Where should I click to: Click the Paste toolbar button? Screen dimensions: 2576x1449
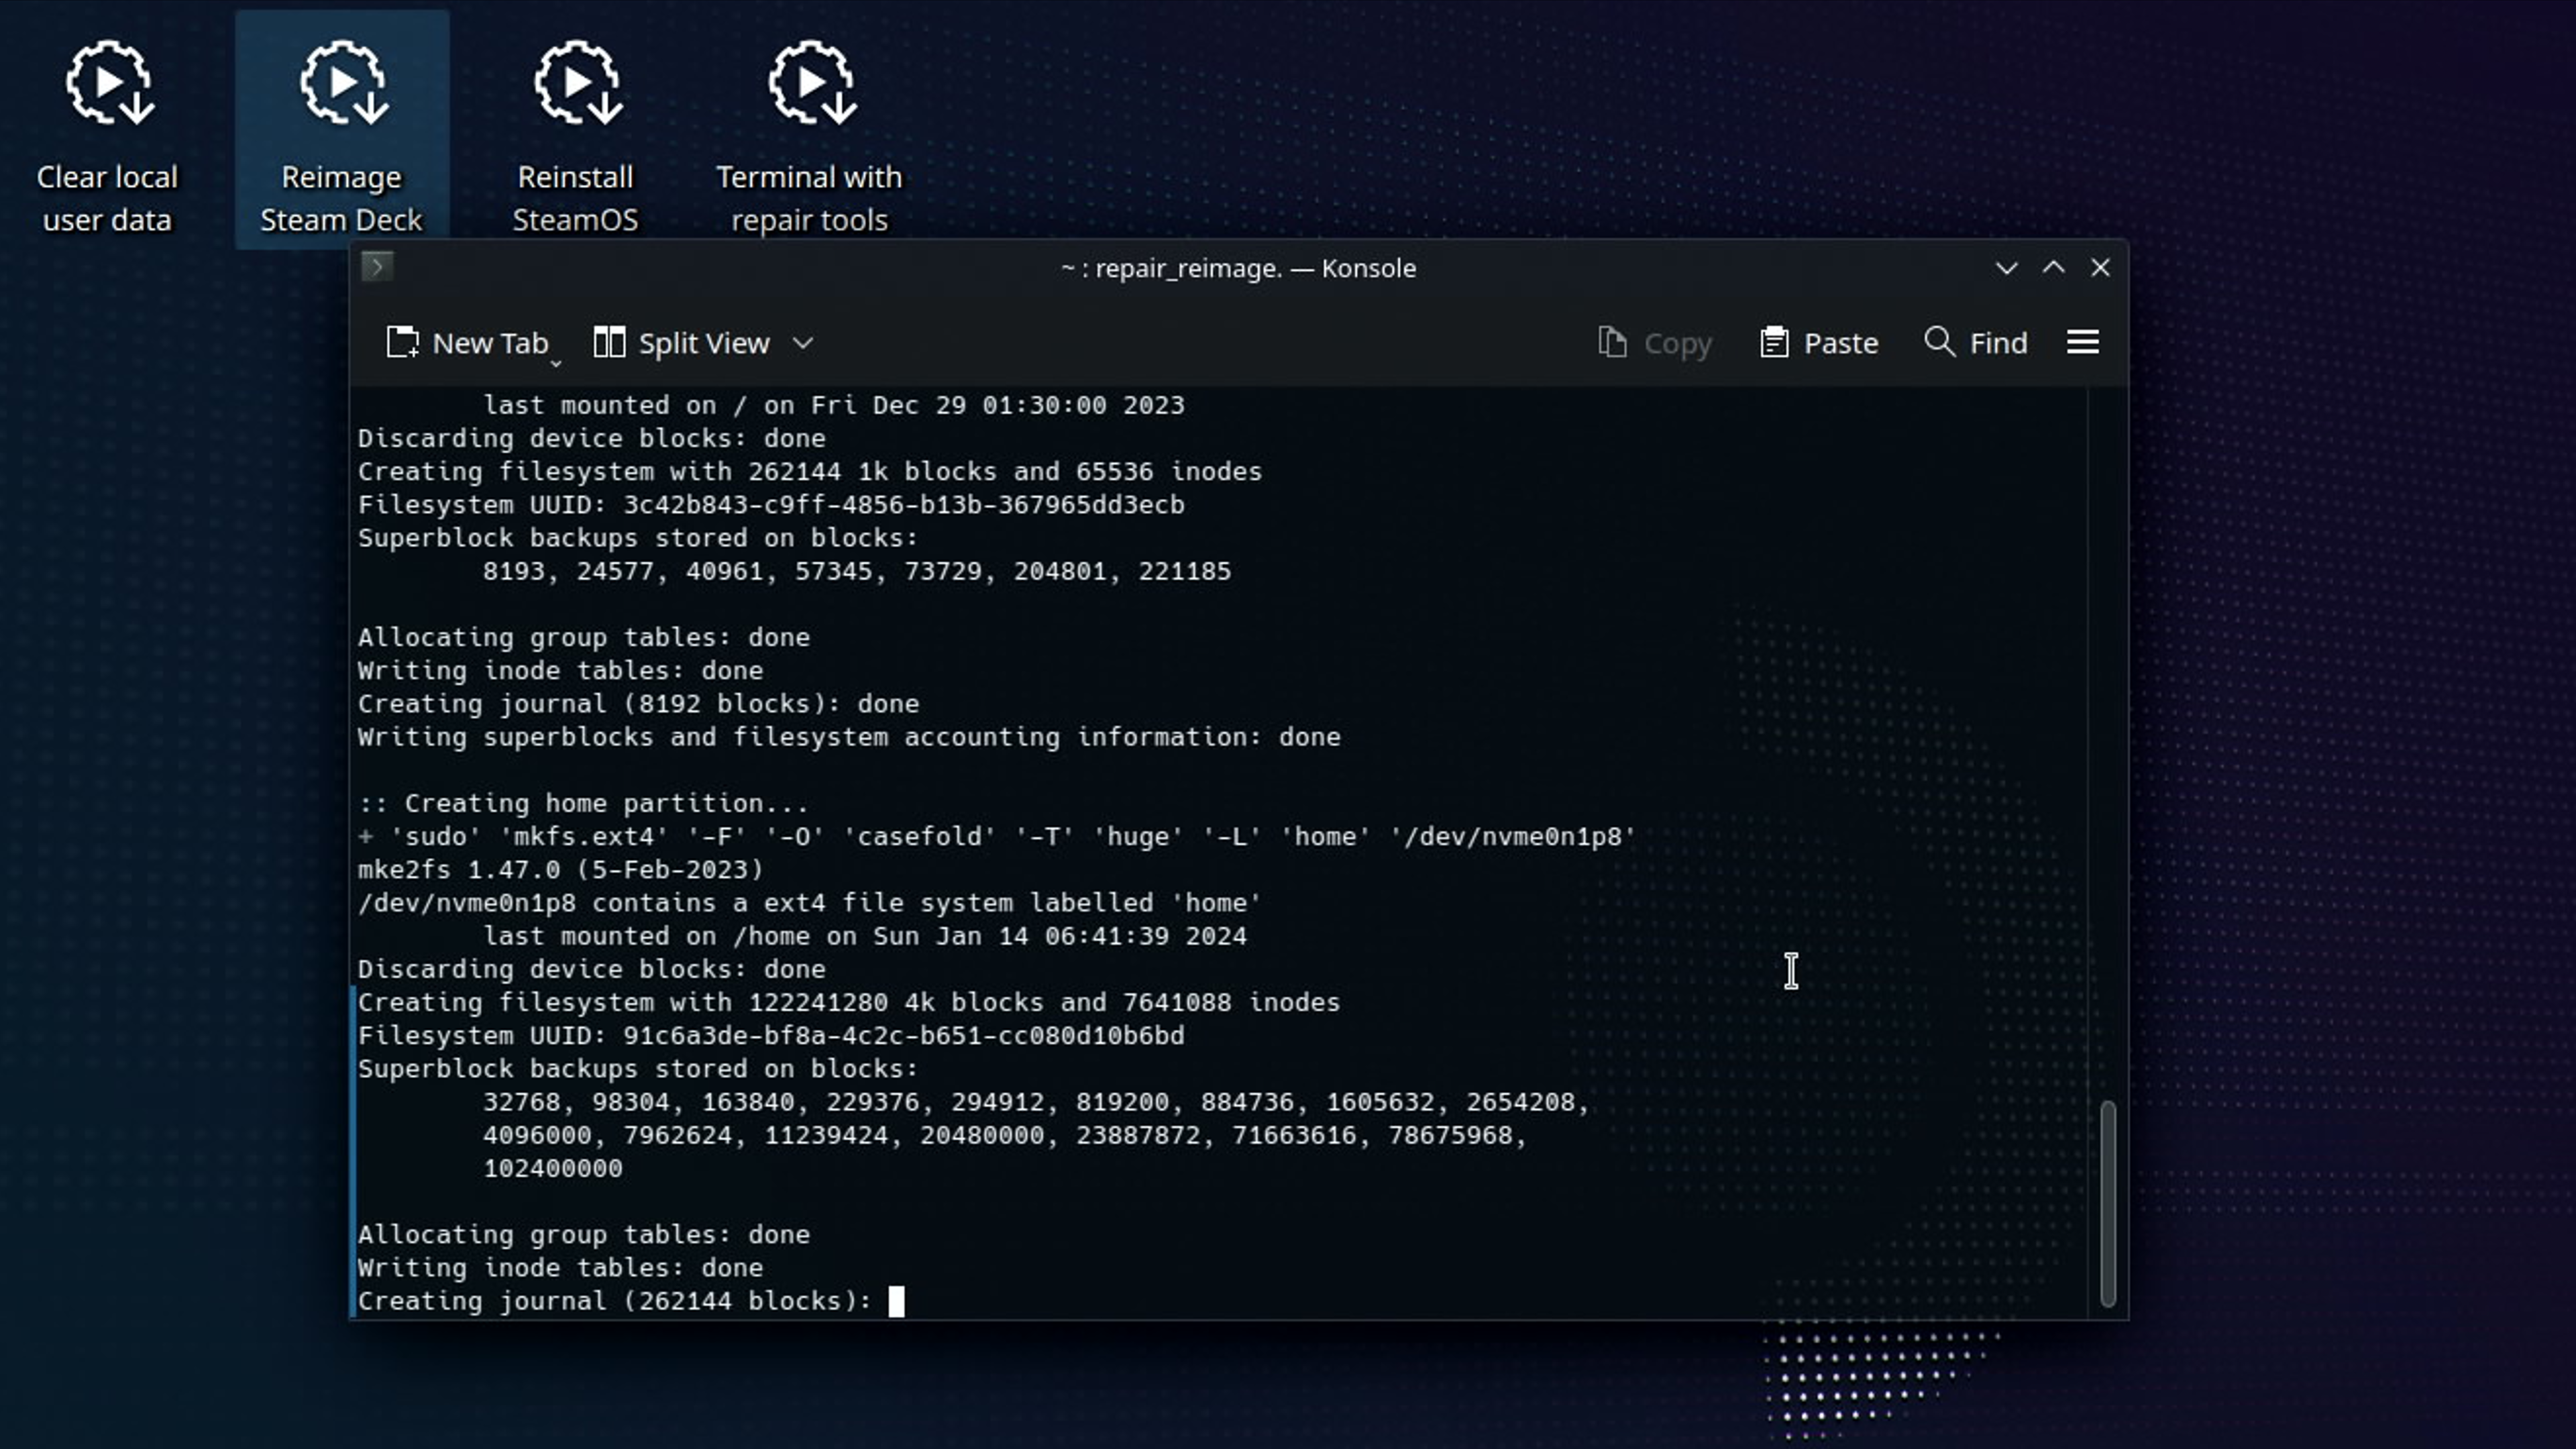point(1819,343)
